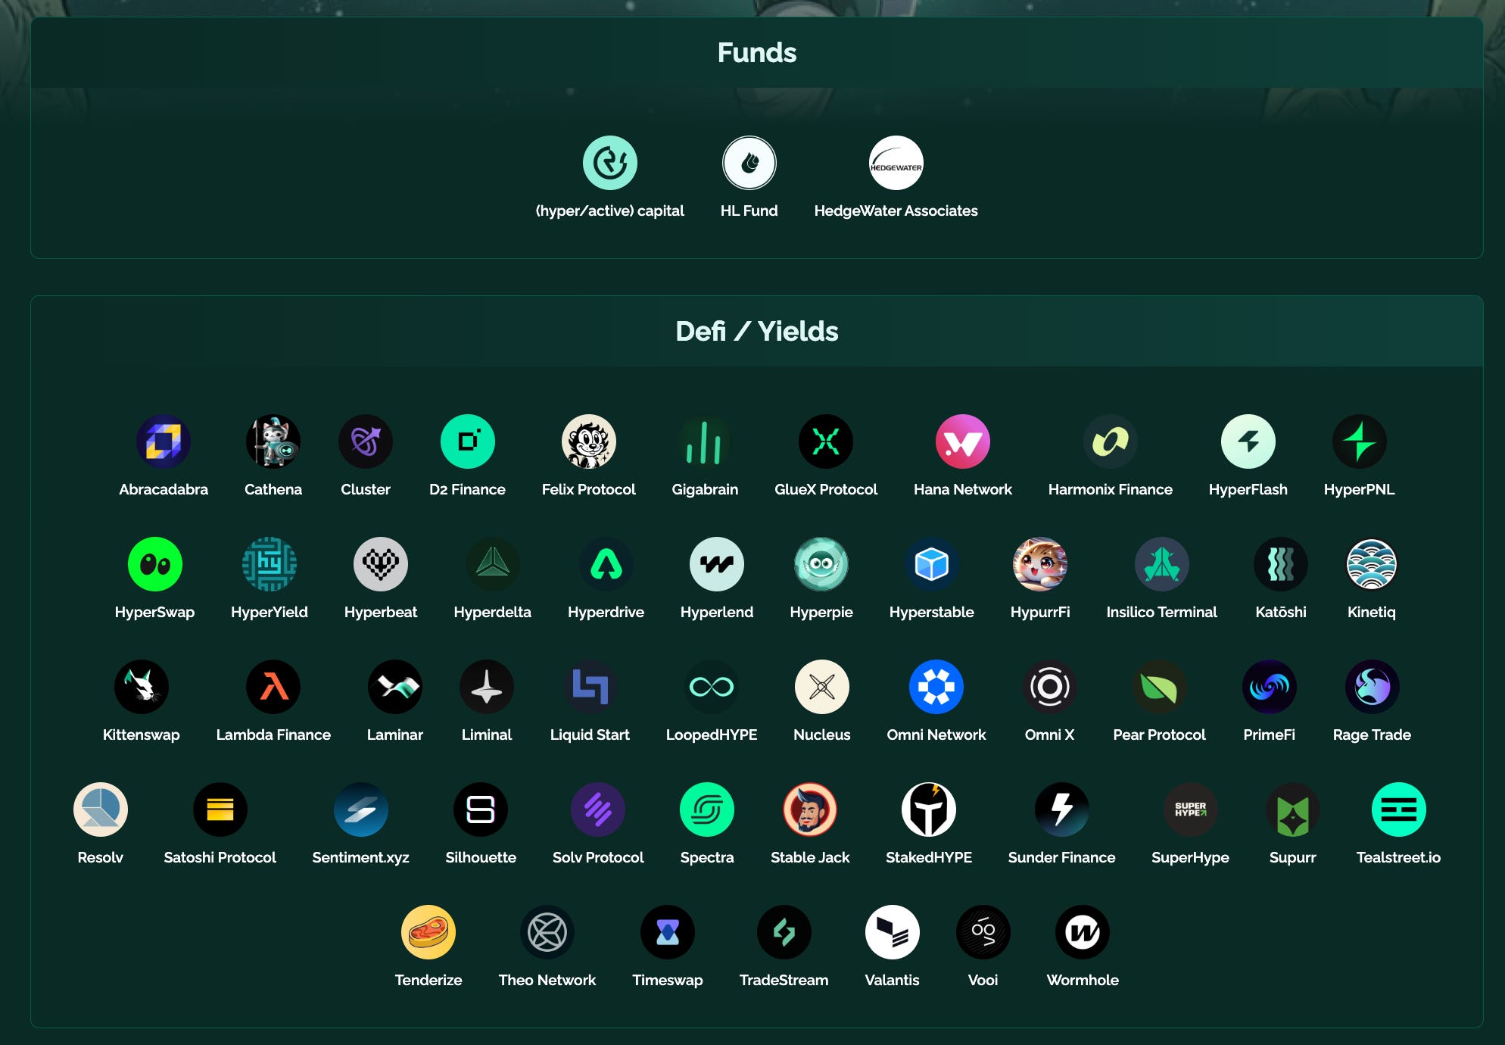Open the Tenderize steak icon
This screenshot has height=1045, width=1505.
(x=428, y=932)
